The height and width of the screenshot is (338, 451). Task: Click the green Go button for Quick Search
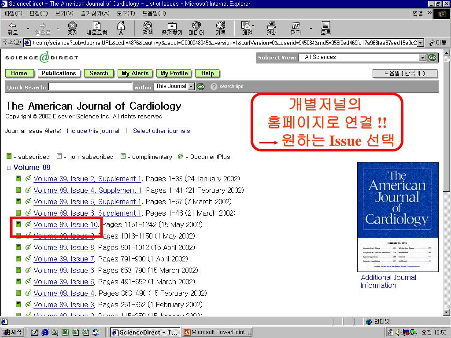[x=200, y=87]
